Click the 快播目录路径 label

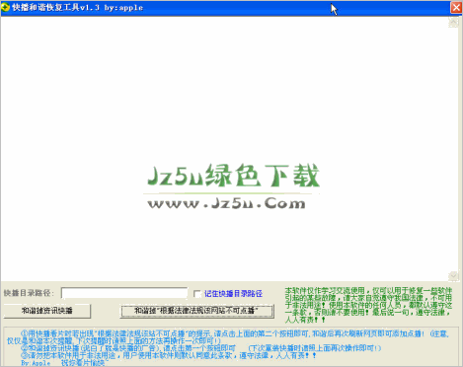(29, 293)
